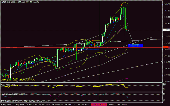Click the horizontal red line at 1311.87

click(82, 48)
